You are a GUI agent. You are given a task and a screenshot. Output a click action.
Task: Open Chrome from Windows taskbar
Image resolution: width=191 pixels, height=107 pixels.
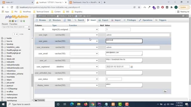[x=93, y=104]
